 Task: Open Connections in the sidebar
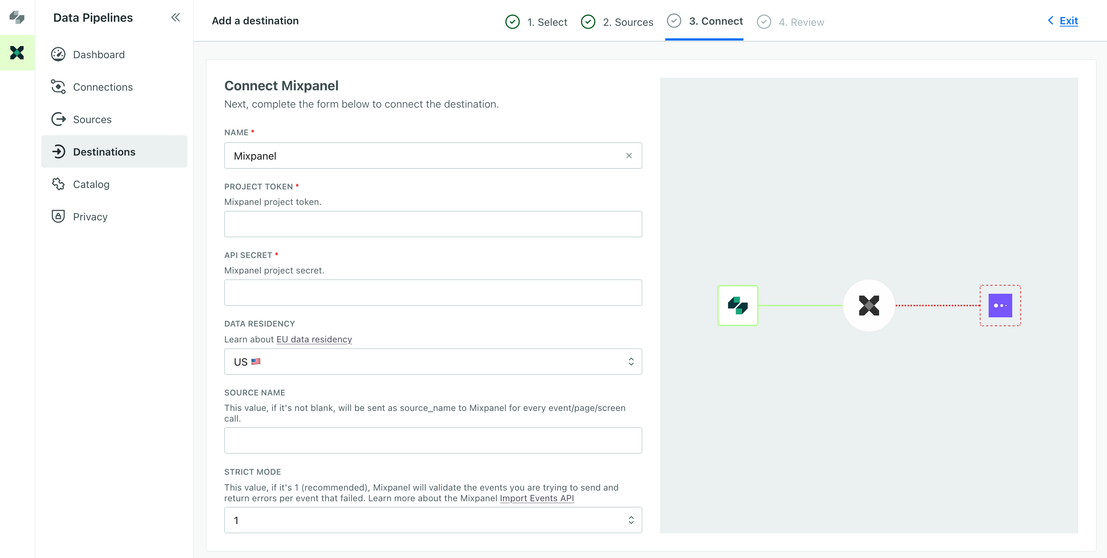[x=114, y=87]
